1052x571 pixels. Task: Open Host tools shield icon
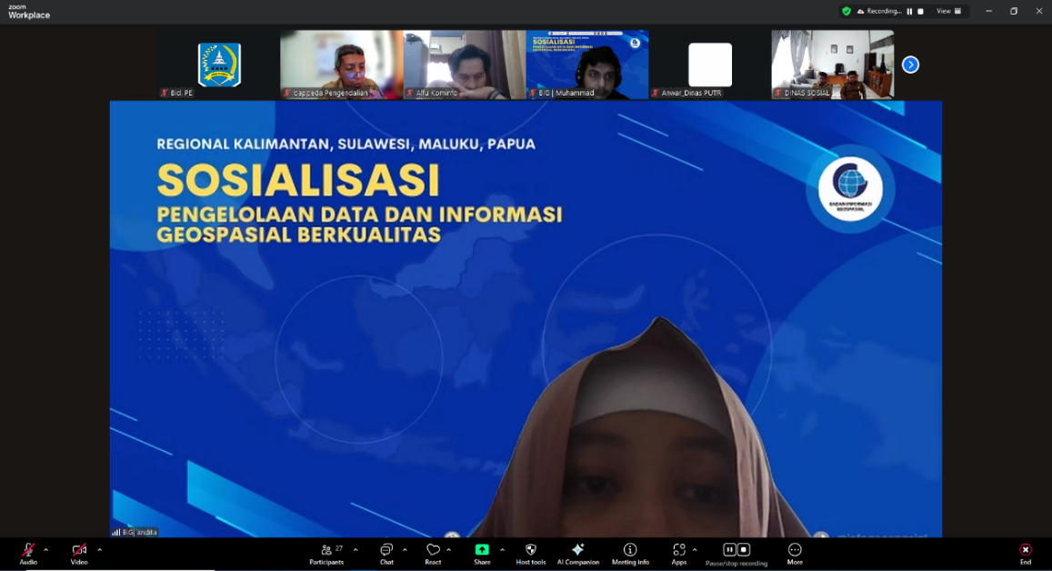click(531, 550)
